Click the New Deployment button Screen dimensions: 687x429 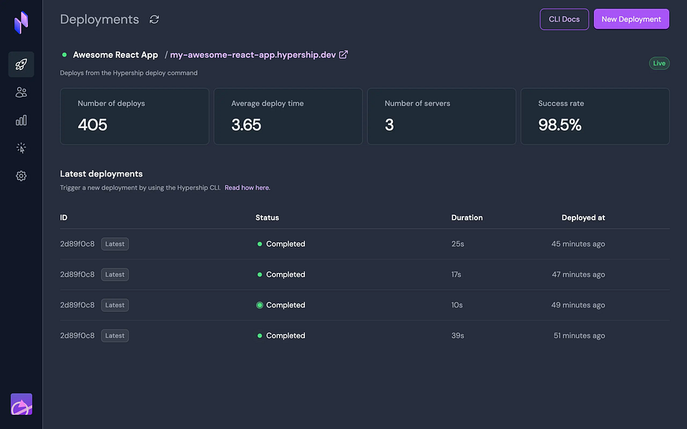pyautogui.click(x=631, y=19)
